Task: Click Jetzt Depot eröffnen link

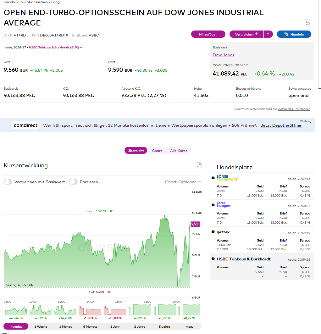Action: click(x=281, y=125)
